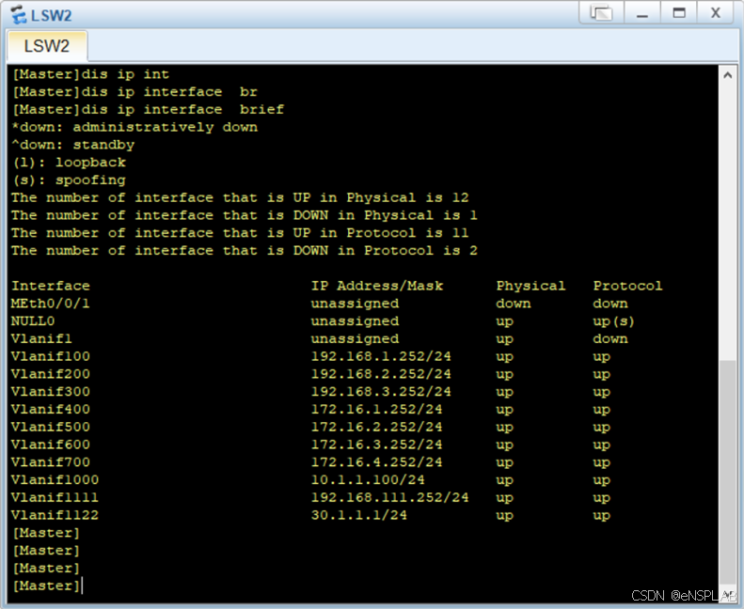The width and height of the screenshot is (744, 609).
Task: Click the unassigned IP value of MEth0/0/1
Action: pos(355,304)
